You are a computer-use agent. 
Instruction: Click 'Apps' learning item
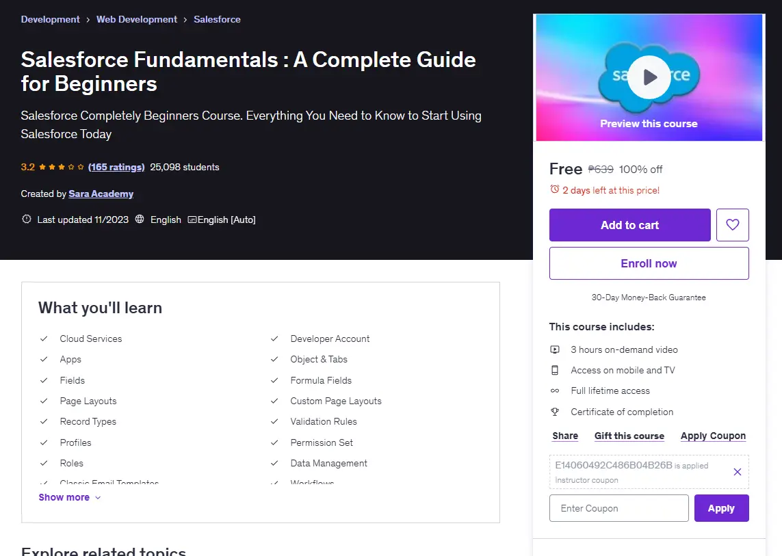click(70, 360)
